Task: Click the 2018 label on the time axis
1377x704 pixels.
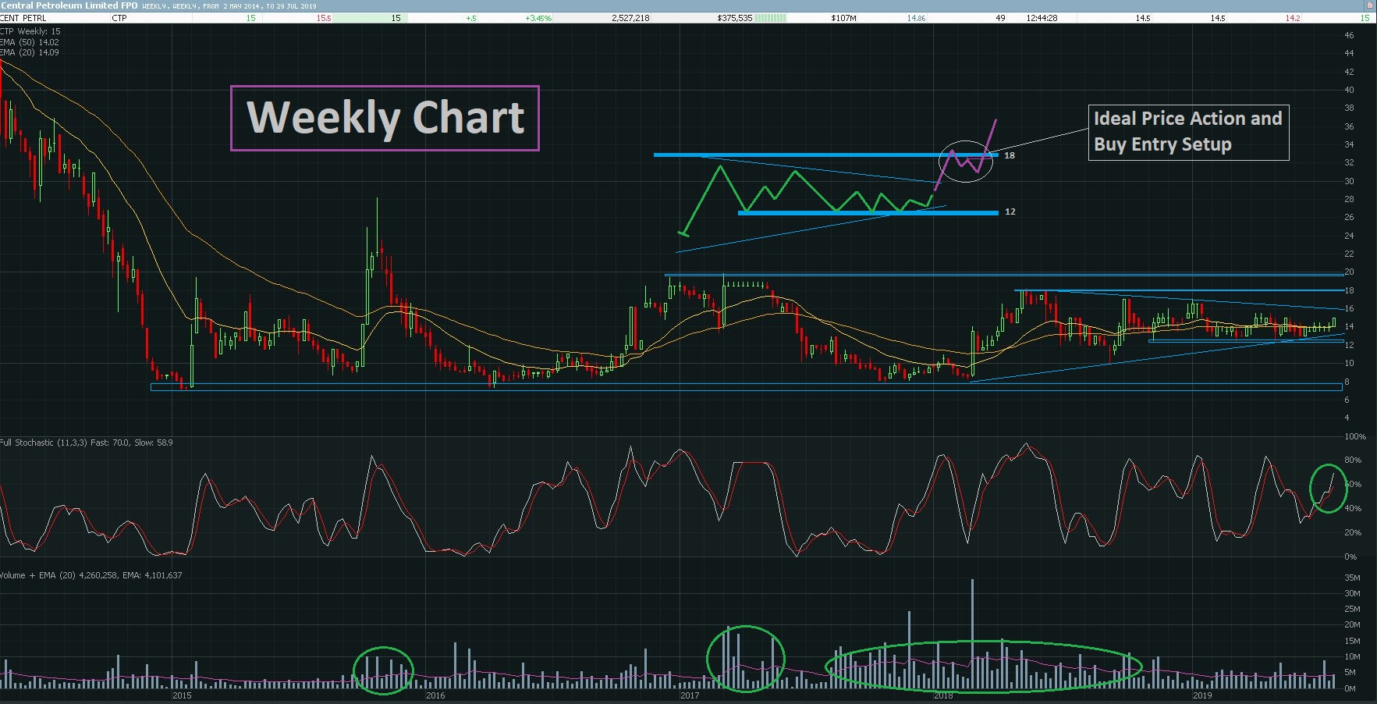Action: tap(943, 695)
